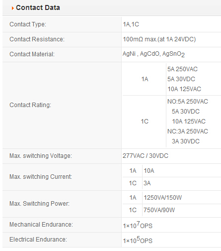This screenshot has width=221, height=251.
Task: Click the NO:5A 250VAC rating entry
Action: pos(188,102)
